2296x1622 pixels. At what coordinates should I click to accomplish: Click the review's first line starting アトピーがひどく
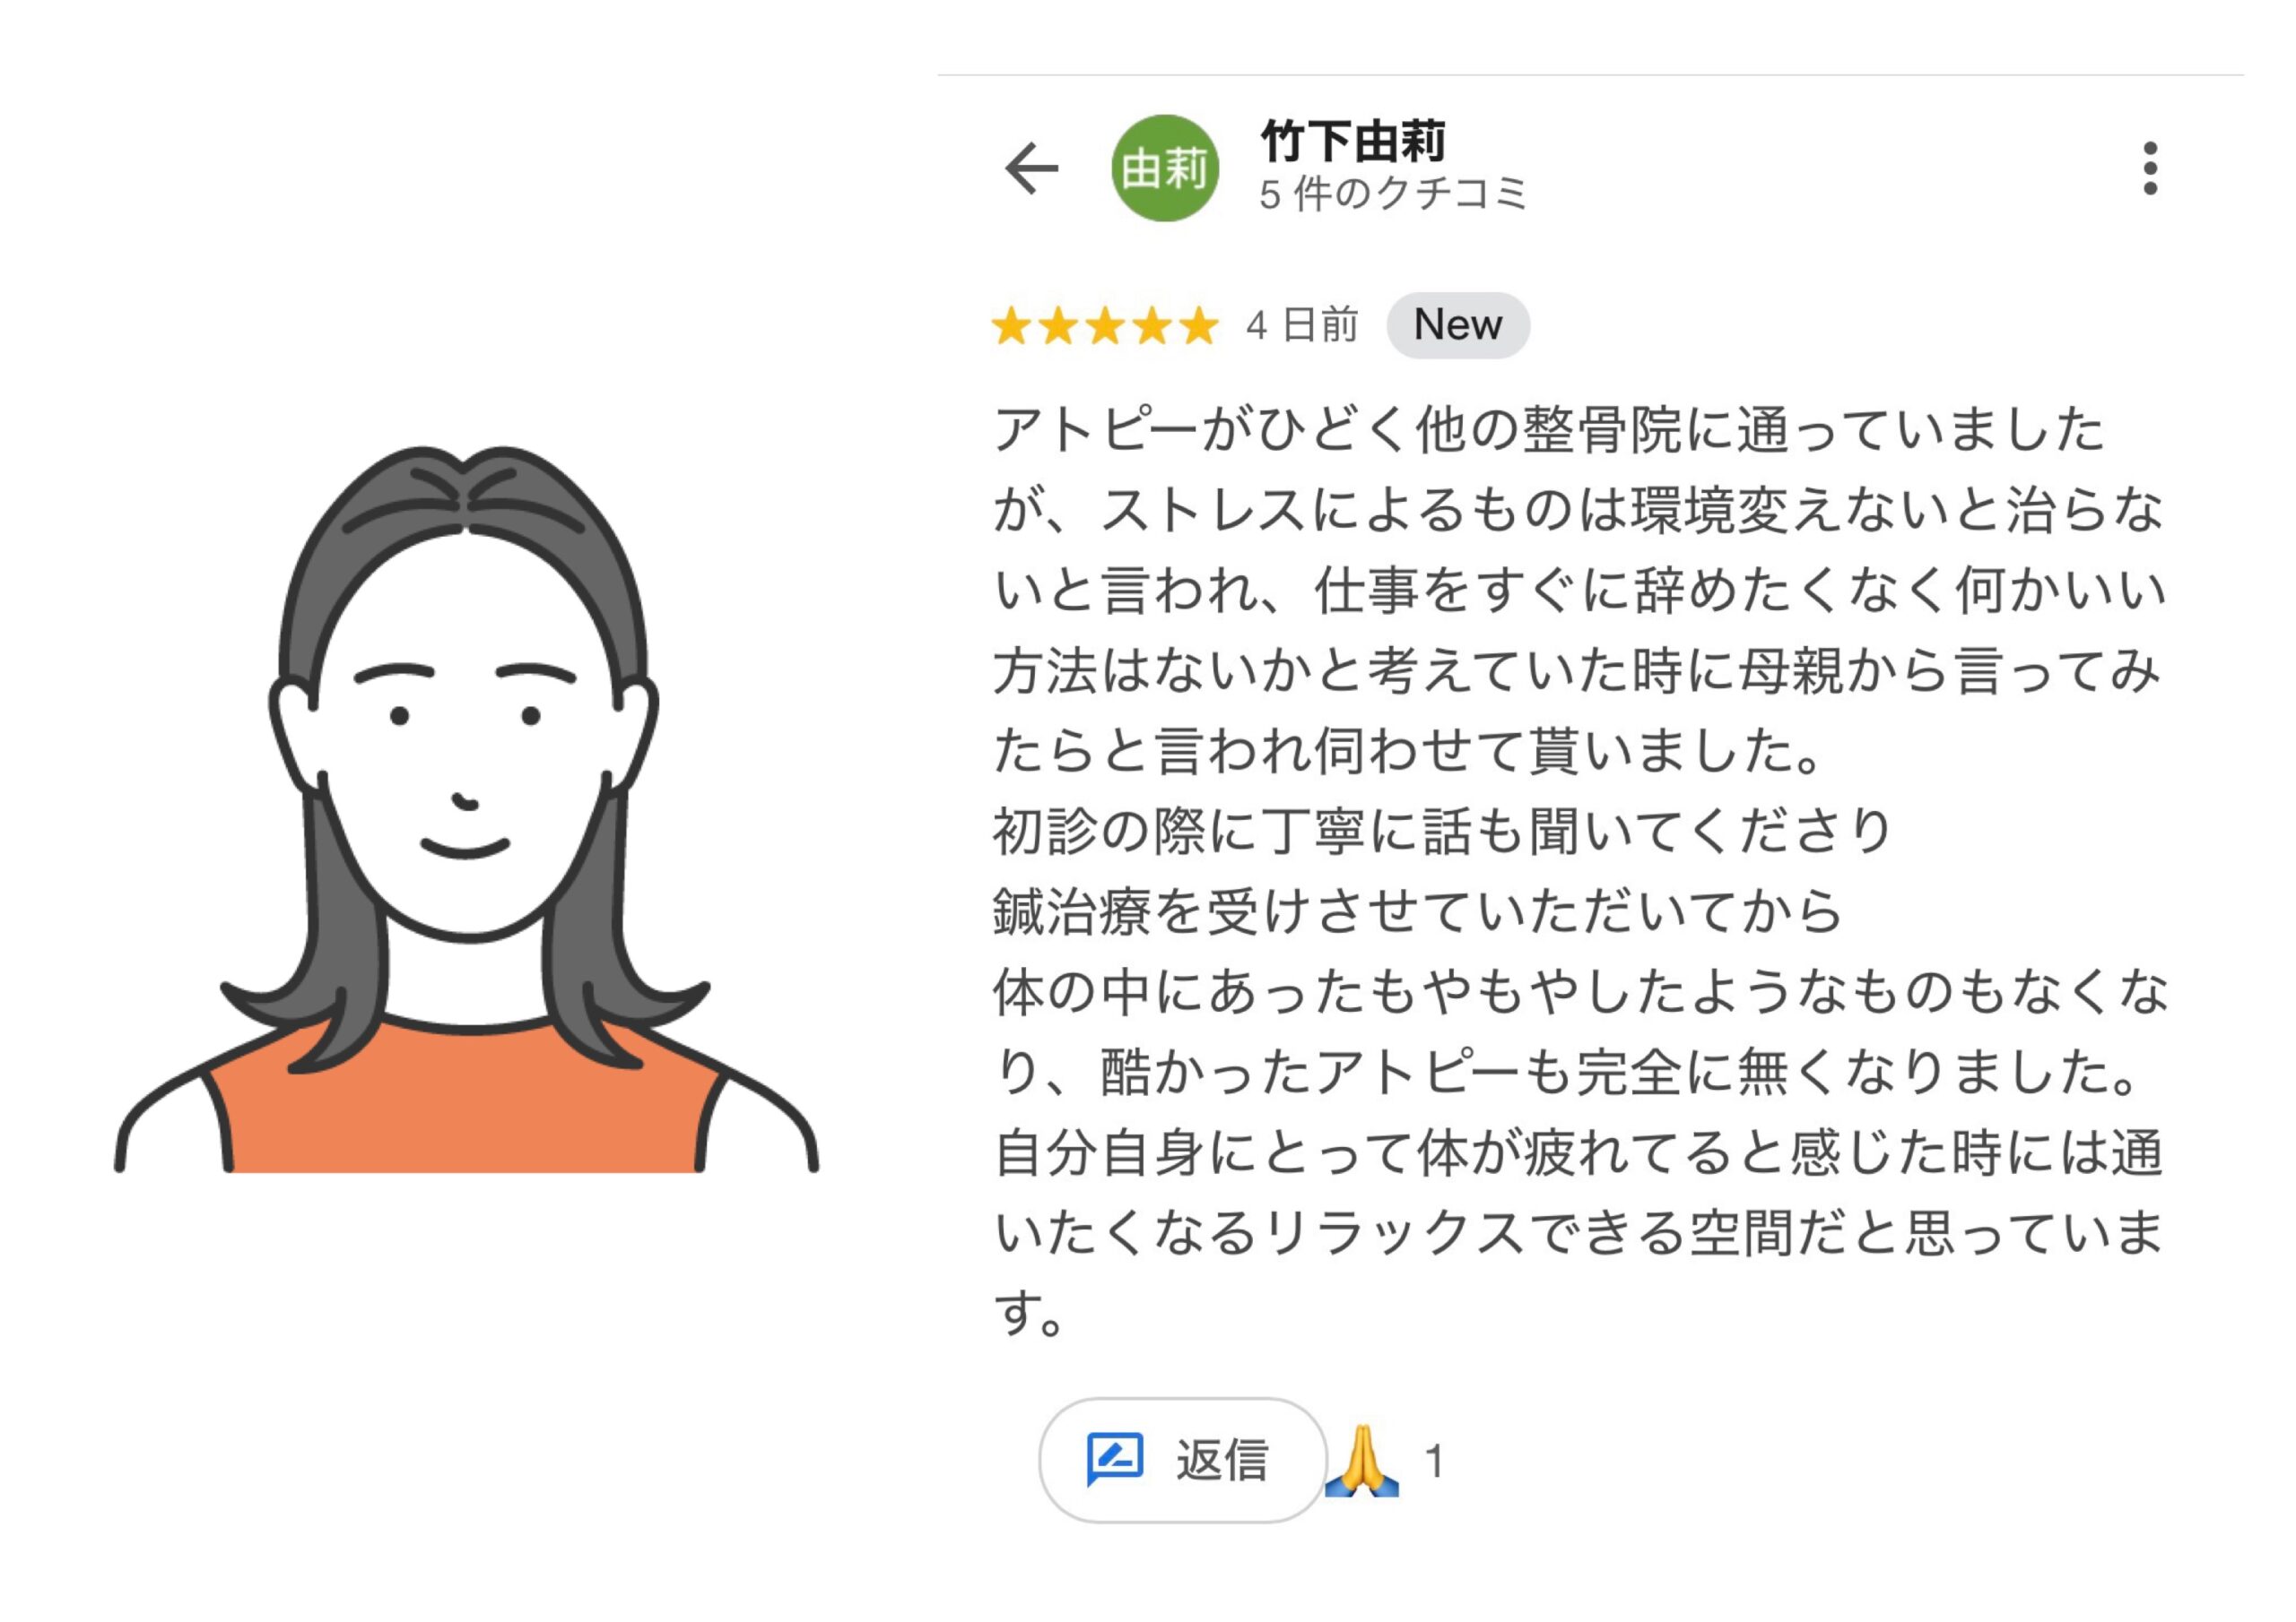coord(1548,431)
